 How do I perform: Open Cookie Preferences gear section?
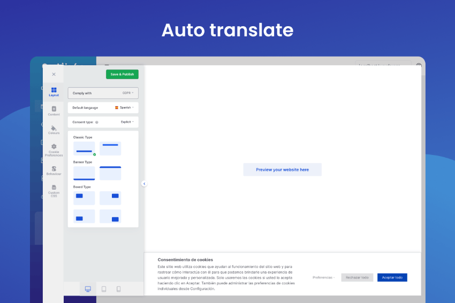pos(54,149)
